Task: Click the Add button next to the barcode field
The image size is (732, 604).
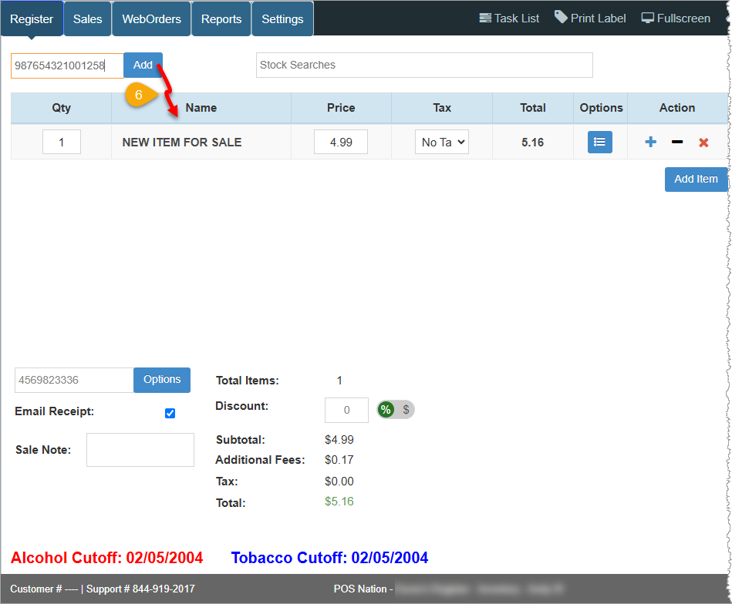Action: pos(143,65)
